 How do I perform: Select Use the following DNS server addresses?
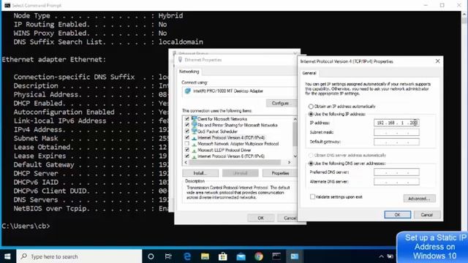click(x=311, y=164)
